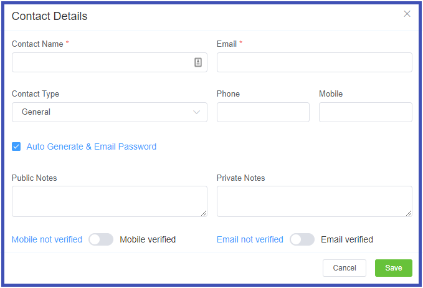The width and height of the screenshot is (423, 288).
Task: Click the Mobile number input field
Action: 365,112
